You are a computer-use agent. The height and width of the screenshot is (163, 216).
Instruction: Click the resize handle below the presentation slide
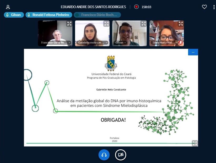194,143
